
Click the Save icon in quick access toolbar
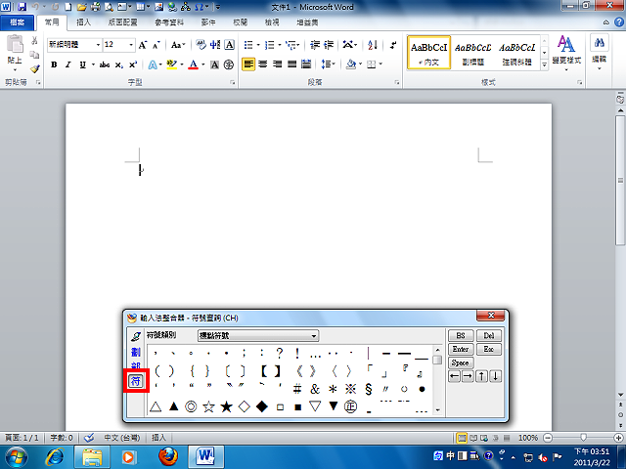tap(22, 7)
